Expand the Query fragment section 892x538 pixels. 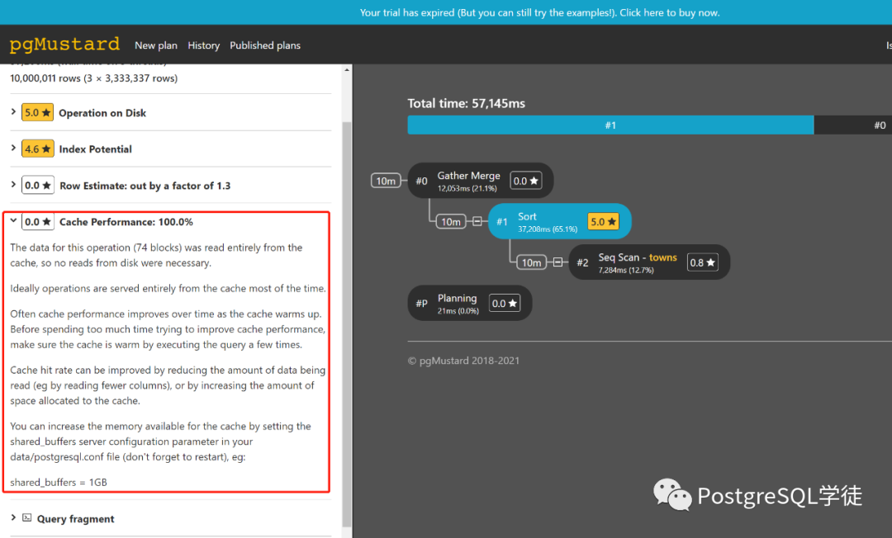pos(13,518)
